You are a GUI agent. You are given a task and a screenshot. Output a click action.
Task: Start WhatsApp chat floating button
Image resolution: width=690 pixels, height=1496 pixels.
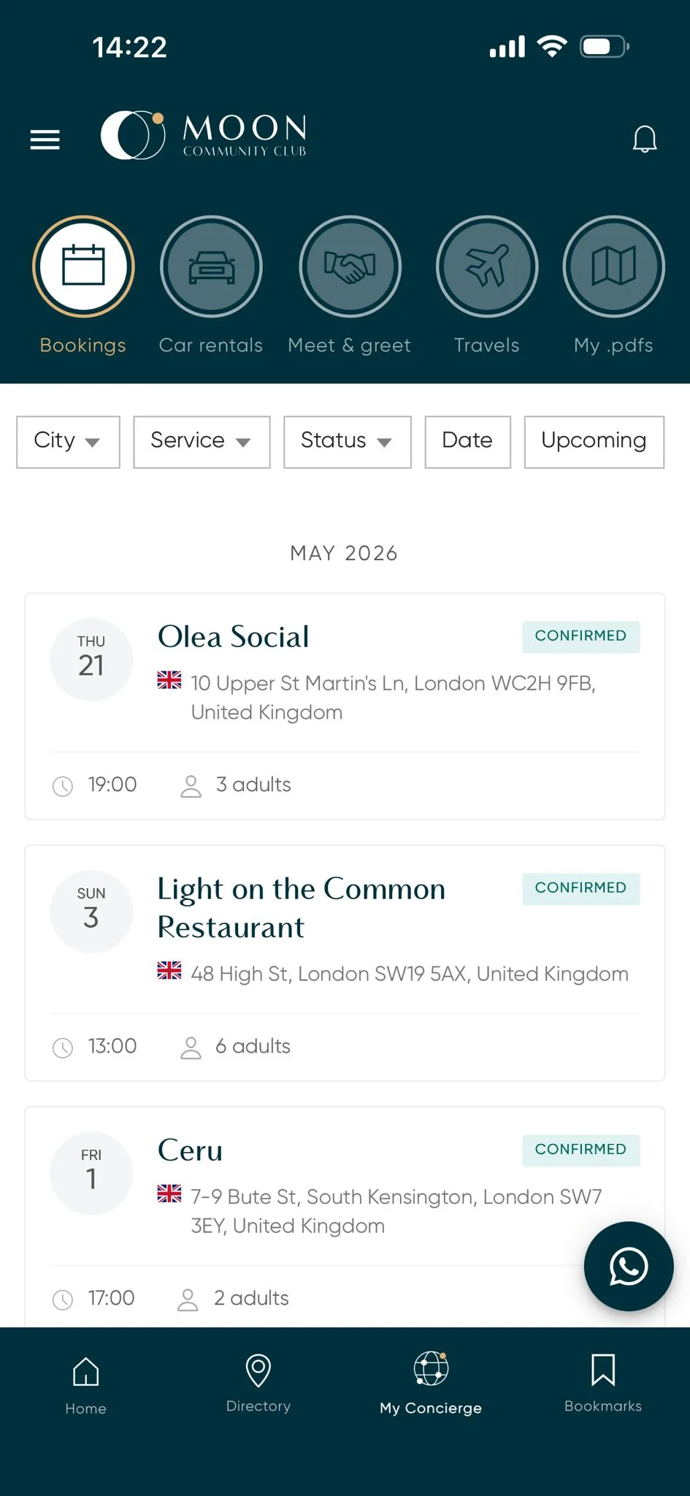[x=628, y=1266]
